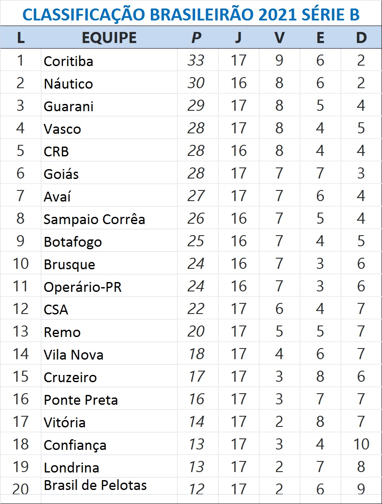Screen dimensions: 382x504
Task: Click the Londrina team cell
Action: 72,467
